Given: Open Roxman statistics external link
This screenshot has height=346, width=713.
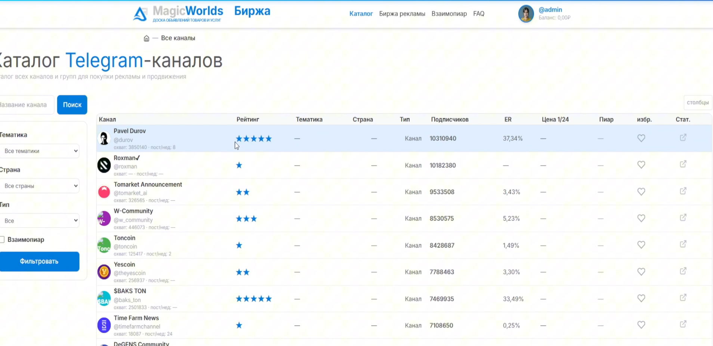Looking at the screenshot, I should [683, 164].
